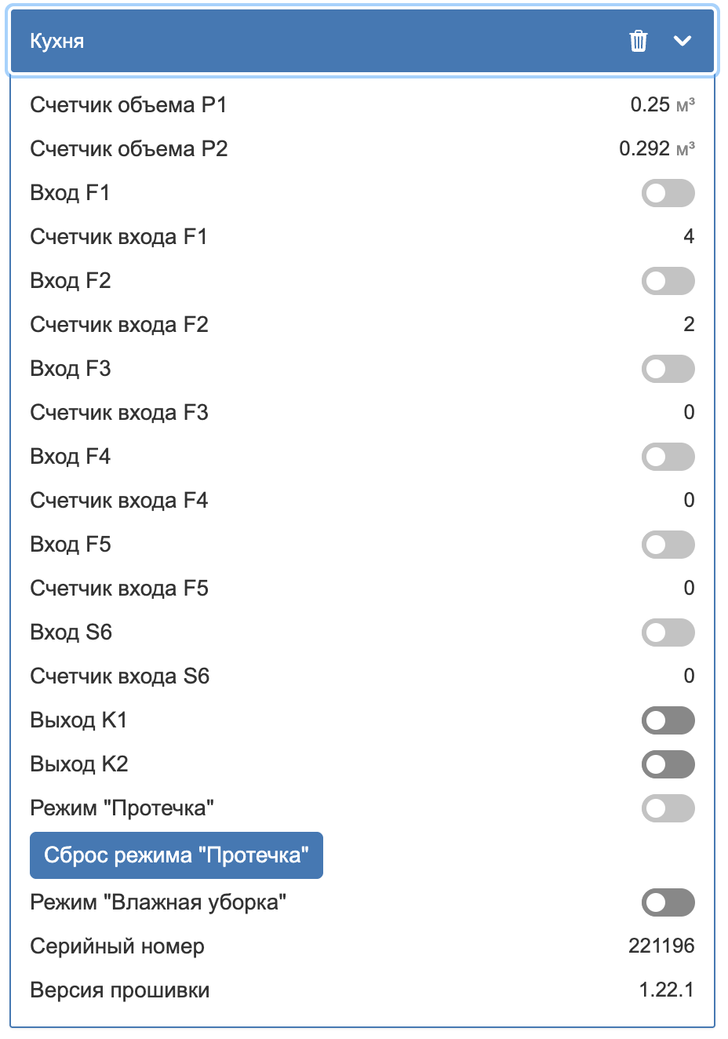Screen dimensions: 728x1039
Task: Click the Серийный номер value 221196
Action: 661,946
